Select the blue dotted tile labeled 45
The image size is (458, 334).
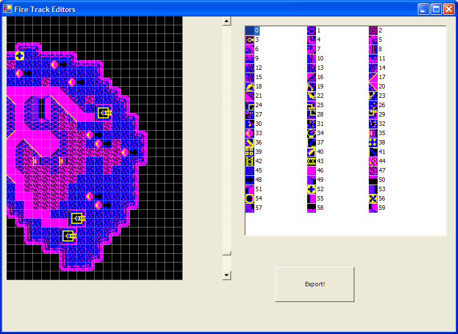(250, 170)
